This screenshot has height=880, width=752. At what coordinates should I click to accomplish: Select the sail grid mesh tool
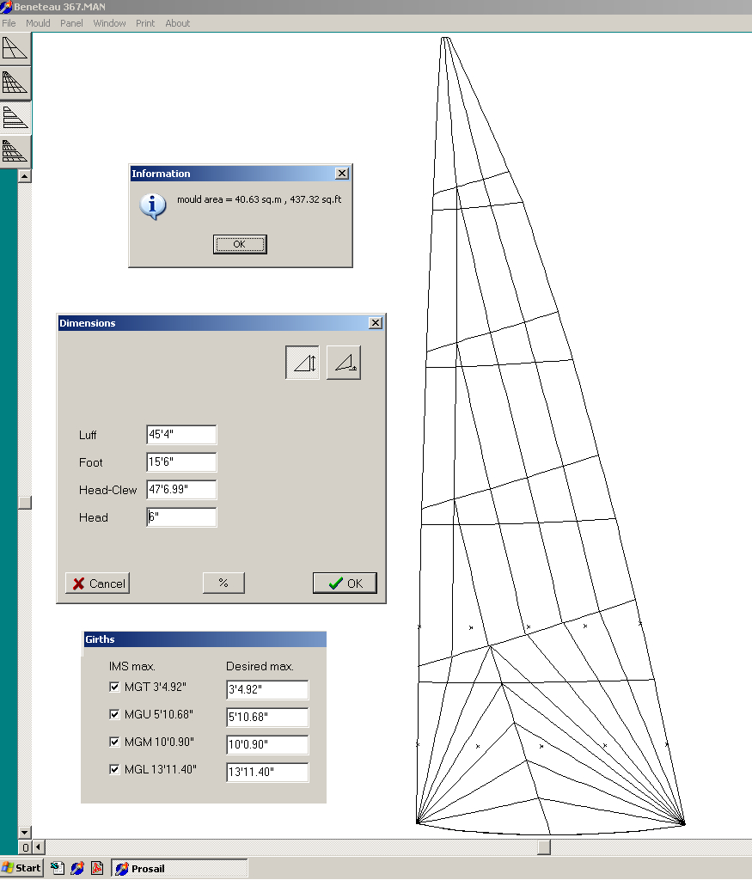pyautogui.click(x=15, y=83)
